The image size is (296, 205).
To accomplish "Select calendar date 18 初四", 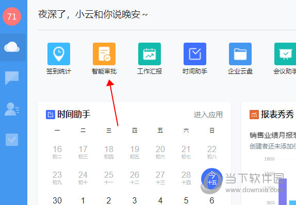I will pyautogui.click(x=109, y=152).
